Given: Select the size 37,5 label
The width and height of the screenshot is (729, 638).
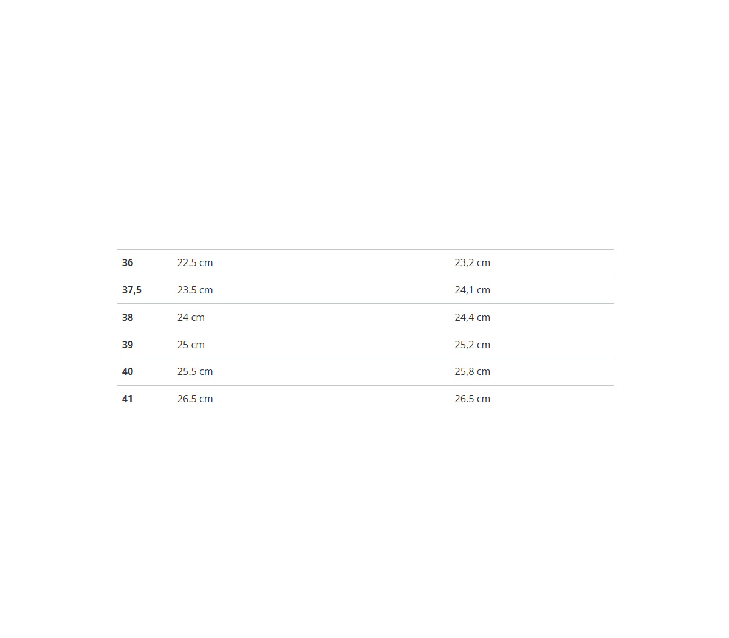Looking at the screenshot, I should coord(131,290).
